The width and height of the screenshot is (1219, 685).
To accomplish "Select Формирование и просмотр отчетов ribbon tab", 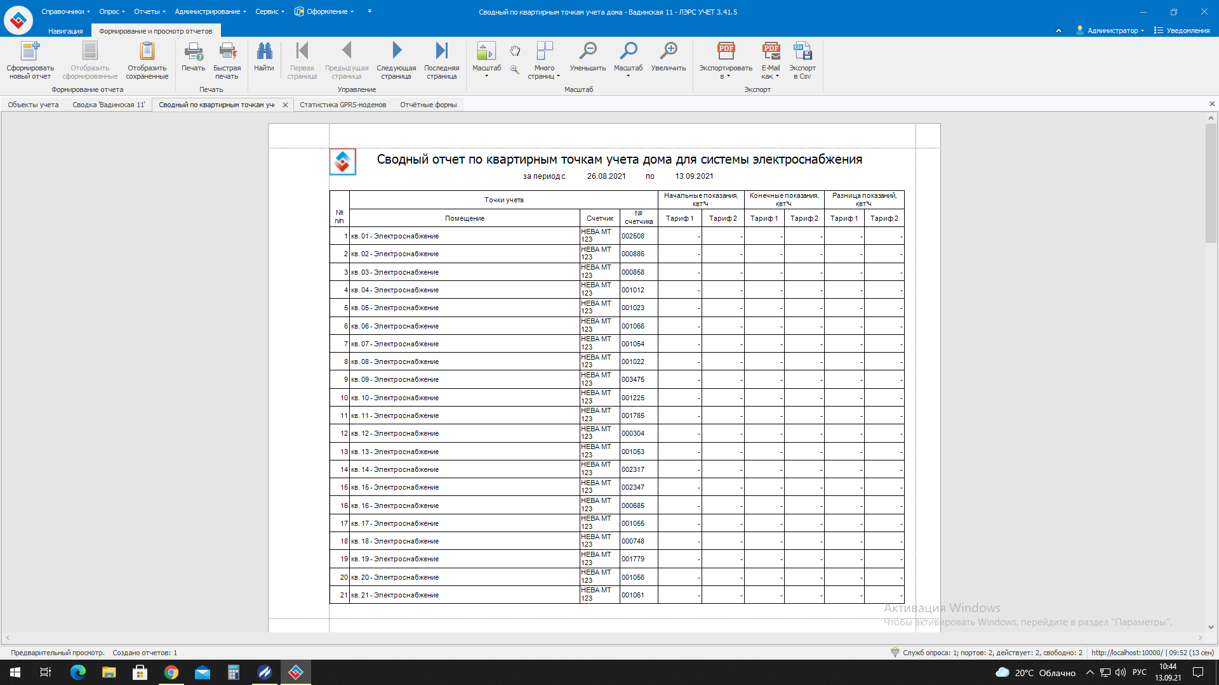I will pyautogui.click(x=156, y=31).
